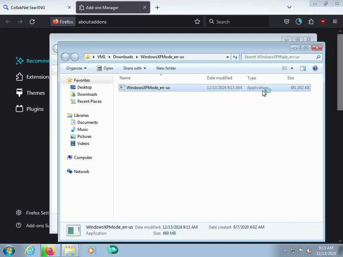Viewport: 343px width, 257px height.
Task: Open Videos library in navigation pane
Action: click(x=80, y=143)
